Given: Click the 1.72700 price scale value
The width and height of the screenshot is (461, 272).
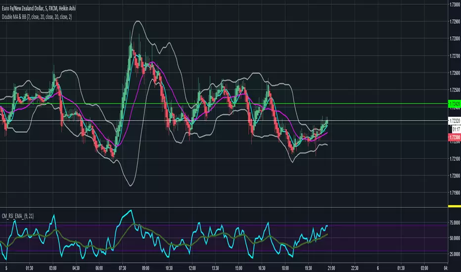Looking at the screenshot, I should click(x=453, y=55).
